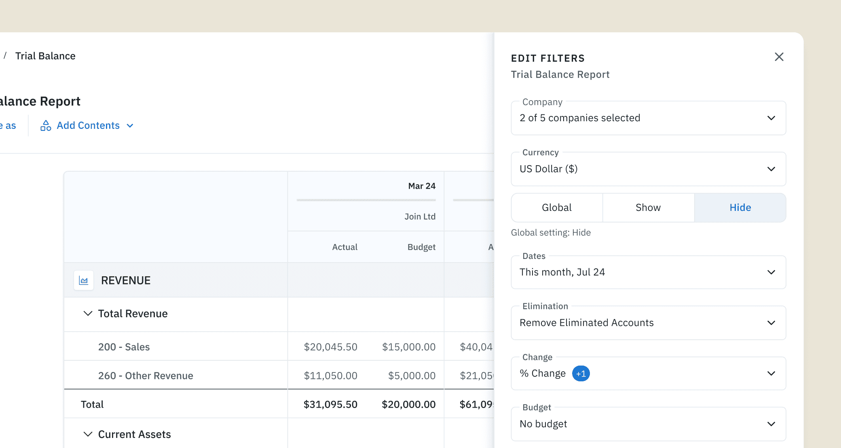Viewport: 841px width, 448px height.
Task: Click the Company dropdown chevron arrow
Action: (771, 118)
